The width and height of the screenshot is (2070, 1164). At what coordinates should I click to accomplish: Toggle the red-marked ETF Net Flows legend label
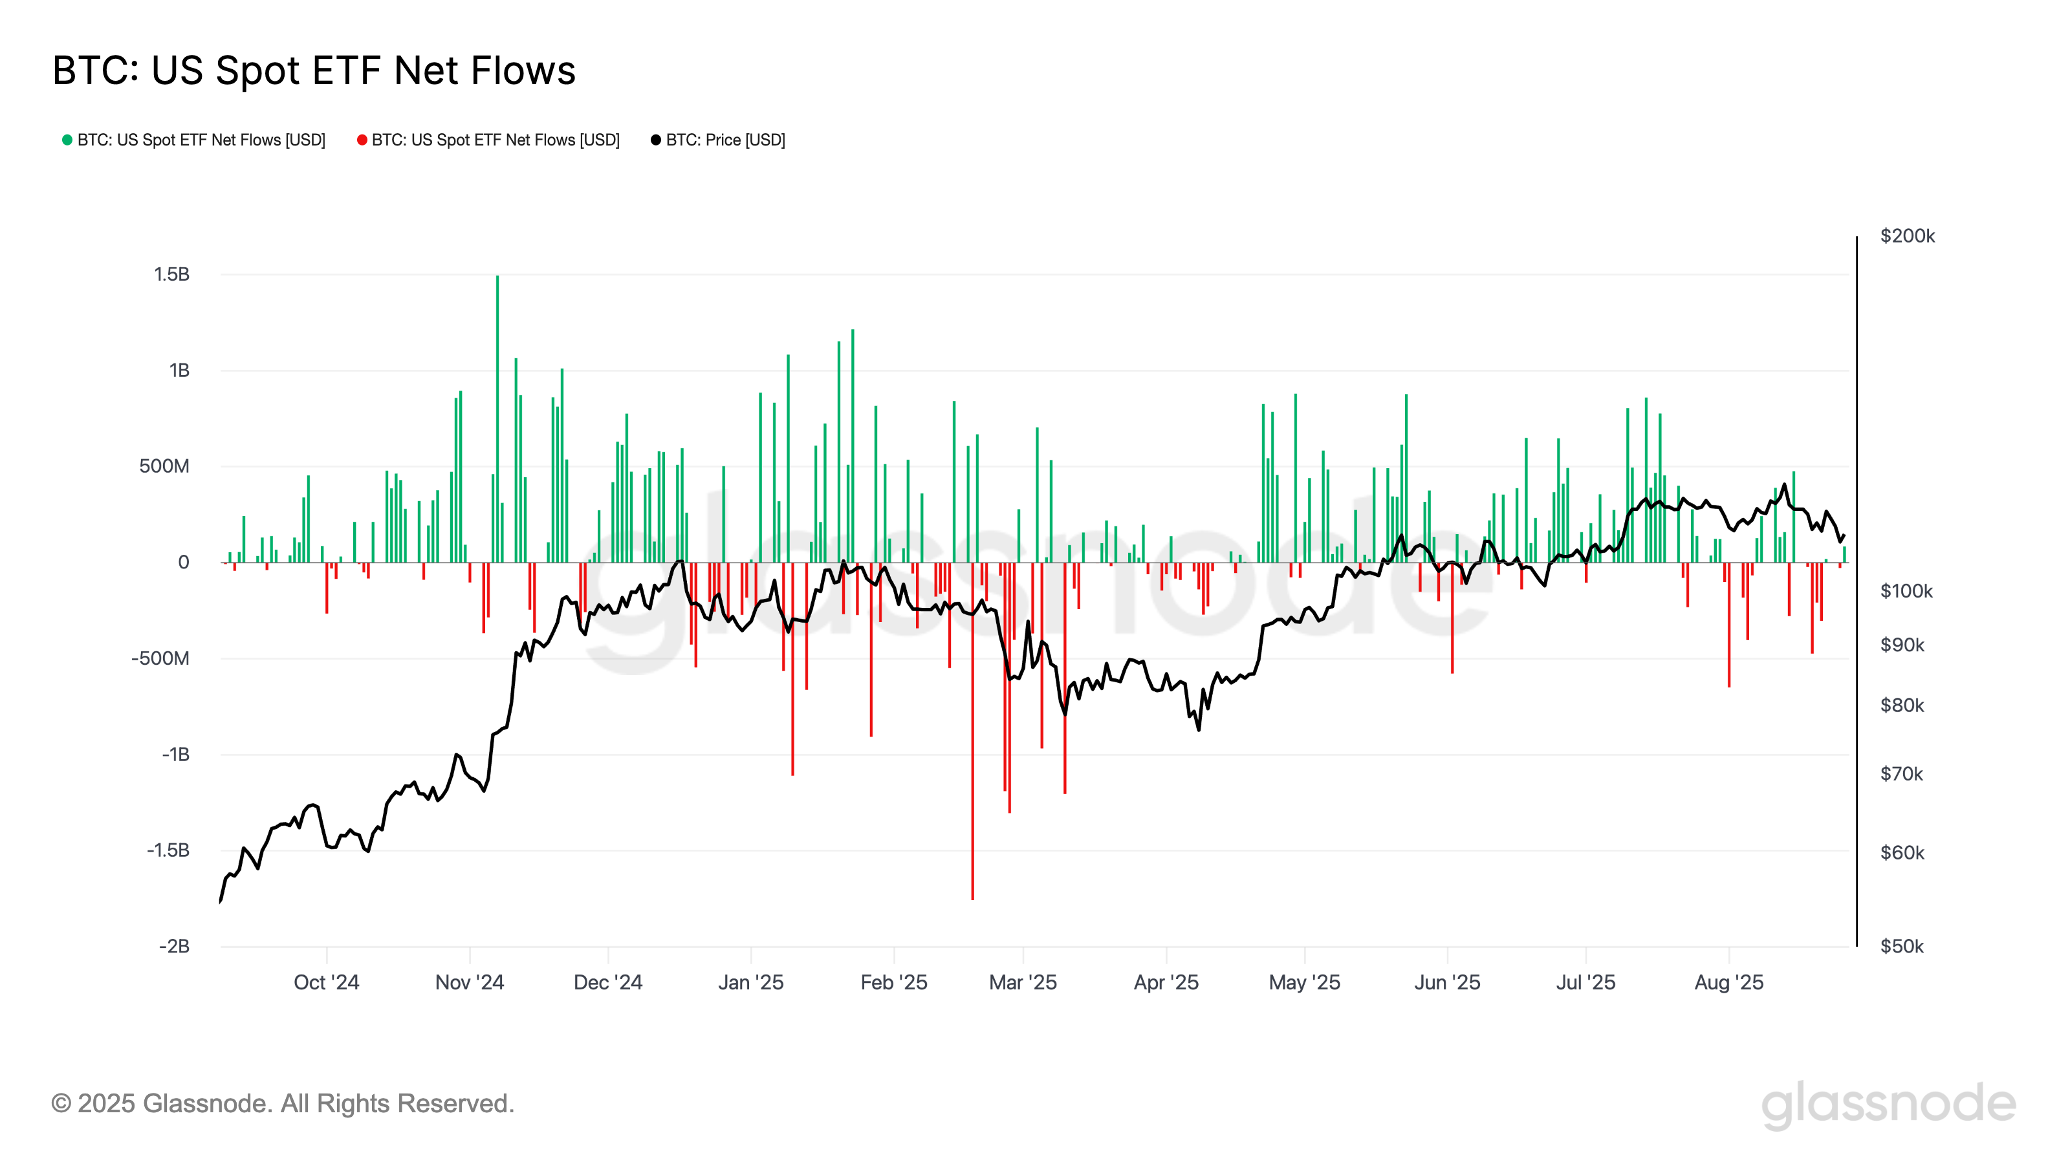click(x=495, y=140)
